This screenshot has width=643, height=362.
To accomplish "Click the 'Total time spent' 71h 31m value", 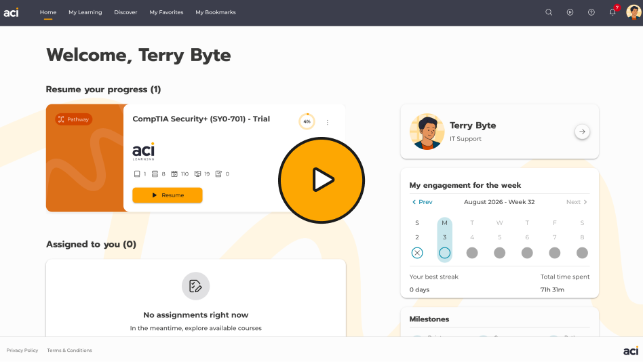I will tap(552, 289).
